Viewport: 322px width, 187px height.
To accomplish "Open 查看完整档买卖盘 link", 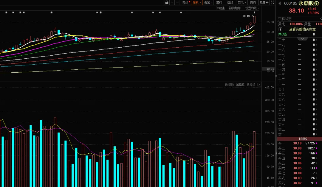I will click(302, 29).
